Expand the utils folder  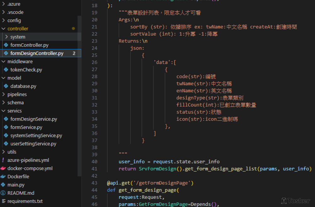click(12, 152)
